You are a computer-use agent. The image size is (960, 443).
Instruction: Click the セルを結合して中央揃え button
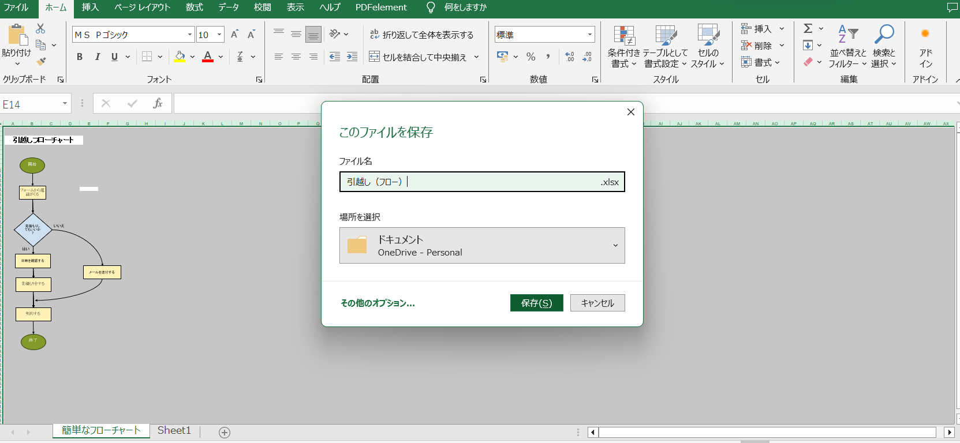417,57
